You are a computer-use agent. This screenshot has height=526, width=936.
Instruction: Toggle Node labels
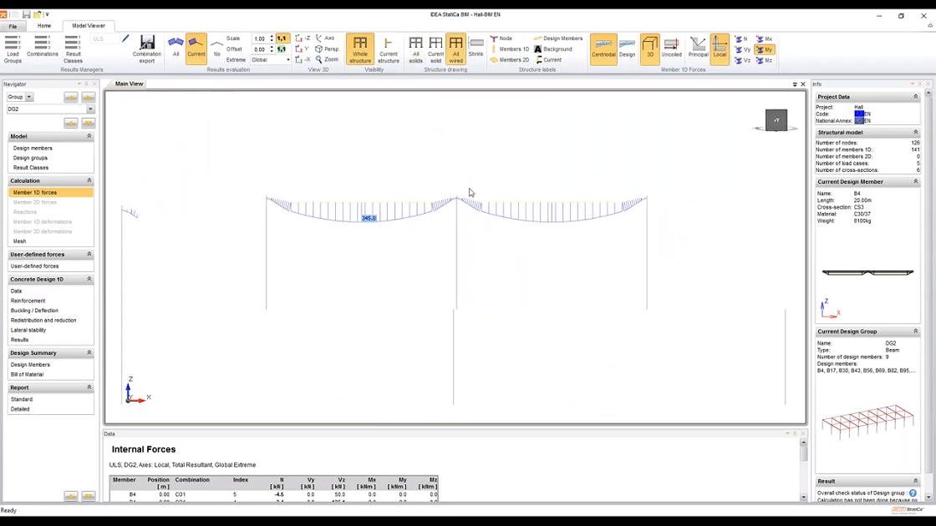point(501,38)
